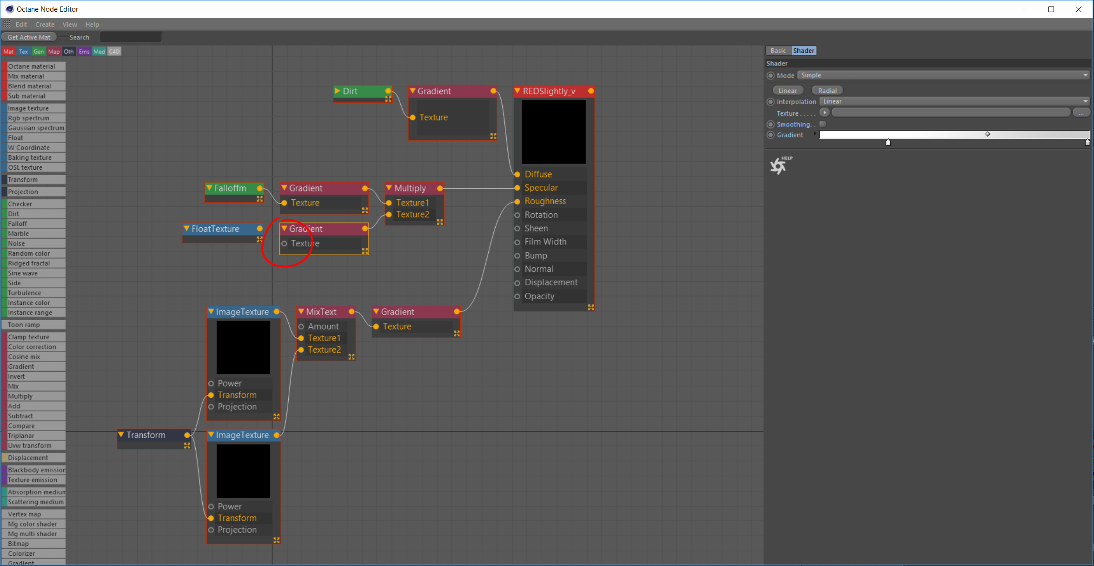Click the Radial gradient button
Image resolution: width=1094 pixels, height=566 pixels.
(x=827, y=91)
